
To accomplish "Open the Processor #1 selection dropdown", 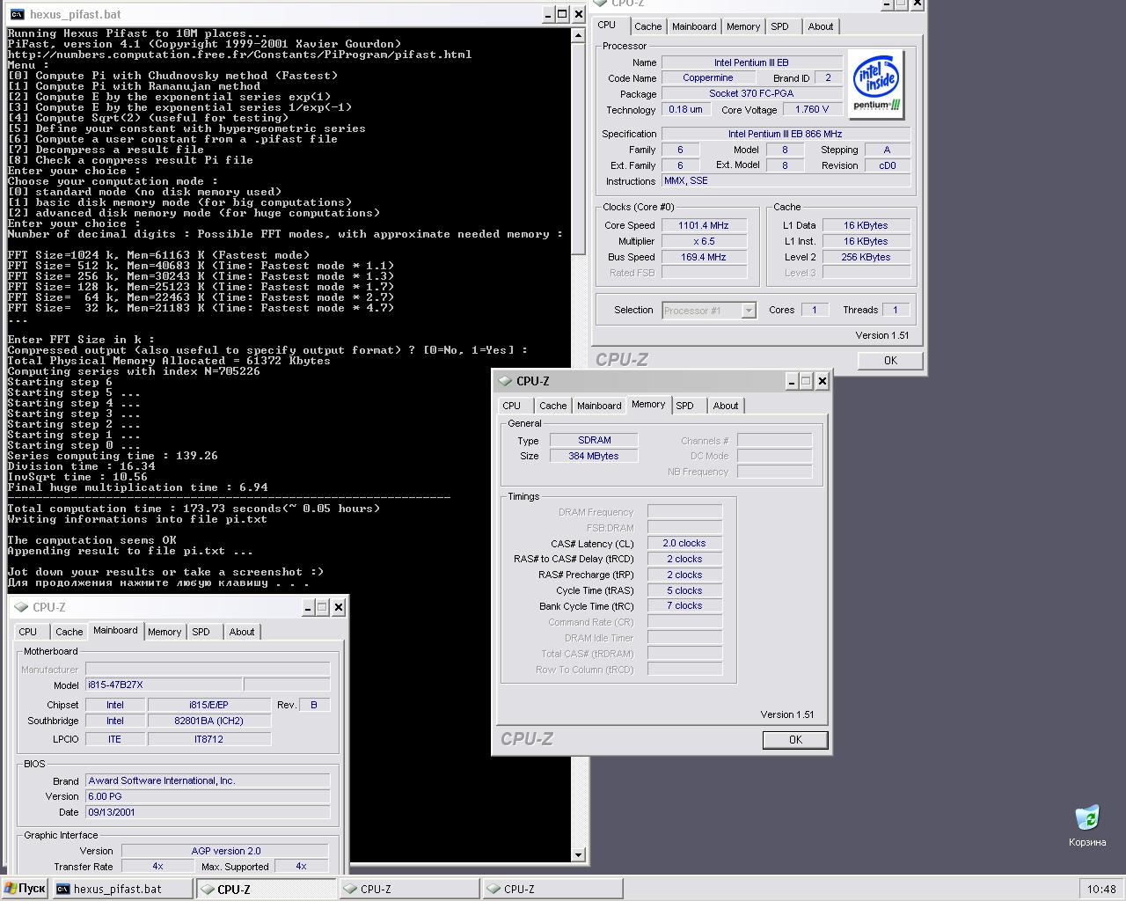I will (x=749, y=310).
